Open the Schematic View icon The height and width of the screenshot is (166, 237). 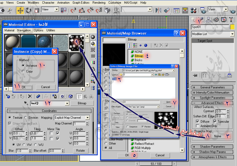(185, 10)
